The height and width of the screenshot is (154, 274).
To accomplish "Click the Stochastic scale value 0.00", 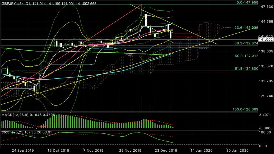I will pyautogui.click(x=263, y=146).
